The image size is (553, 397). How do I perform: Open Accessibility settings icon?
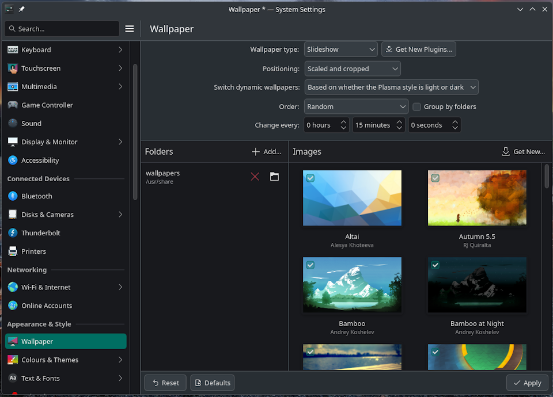13,161
